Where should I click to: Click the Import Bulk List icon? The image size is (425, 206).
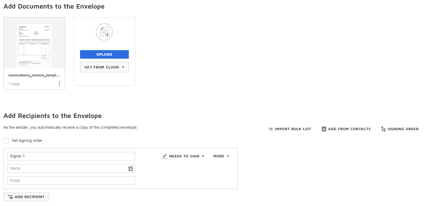[x=271, y=129]
